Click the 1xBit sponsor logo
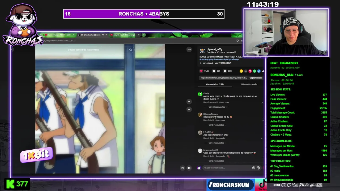Image resolution: width=340 pixels, height=191 pixels. point(37,155)
